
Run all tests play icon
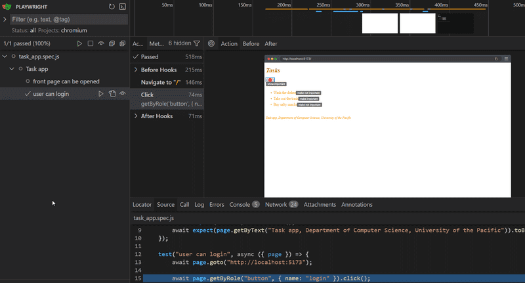(79, 43)
